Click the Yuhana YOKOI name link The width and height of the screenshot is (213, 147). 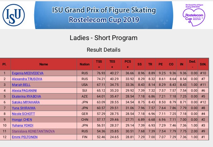[23, 125]
